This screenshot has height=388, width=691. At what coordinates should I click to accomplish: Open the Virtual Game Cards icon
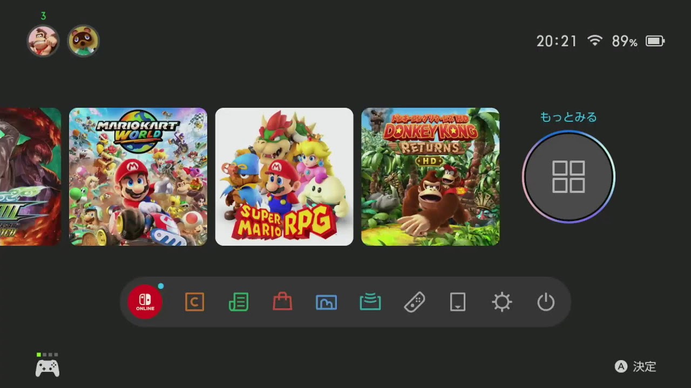coord(458,302)
